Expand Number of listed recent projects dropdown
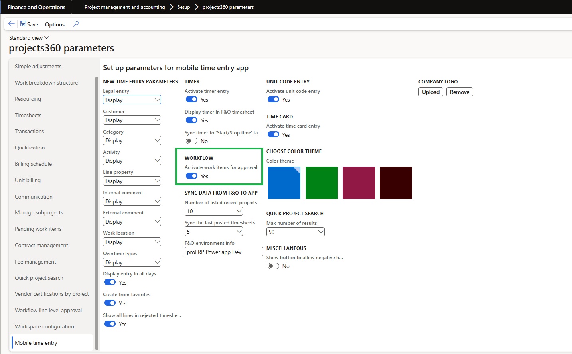Screen dimensions: 572x354 click(239, 211)
